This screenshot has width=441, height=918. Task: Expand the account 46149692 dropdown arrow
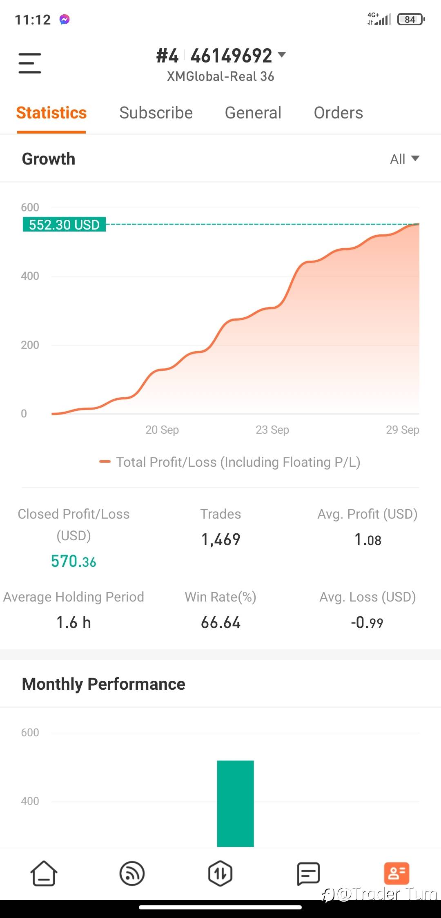click(x=282, y=54)
